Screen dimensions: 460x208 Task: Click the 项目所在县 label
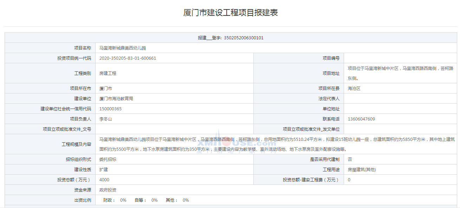click(329, 89)
